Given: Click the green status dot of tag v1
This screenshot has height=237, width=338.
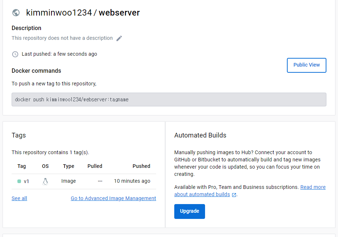Looking at the screenshot, I should 19,181.
